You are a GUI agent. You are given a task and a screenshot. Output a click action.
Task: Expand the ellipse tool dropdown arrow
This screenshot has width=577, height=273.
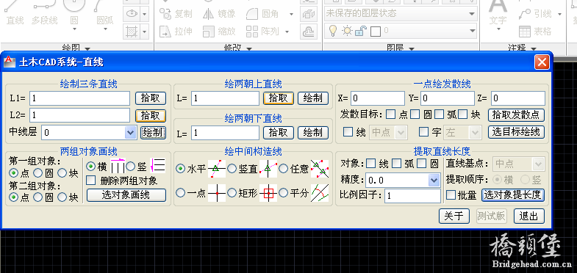144,15
